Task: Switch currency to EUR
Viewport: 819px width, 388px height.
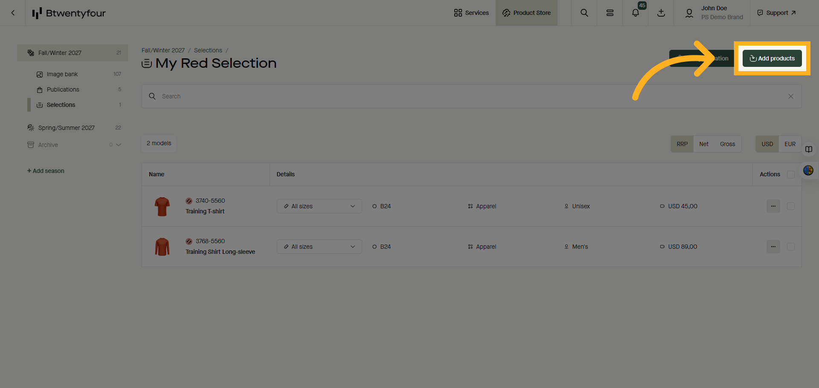Action: [790, 144]
